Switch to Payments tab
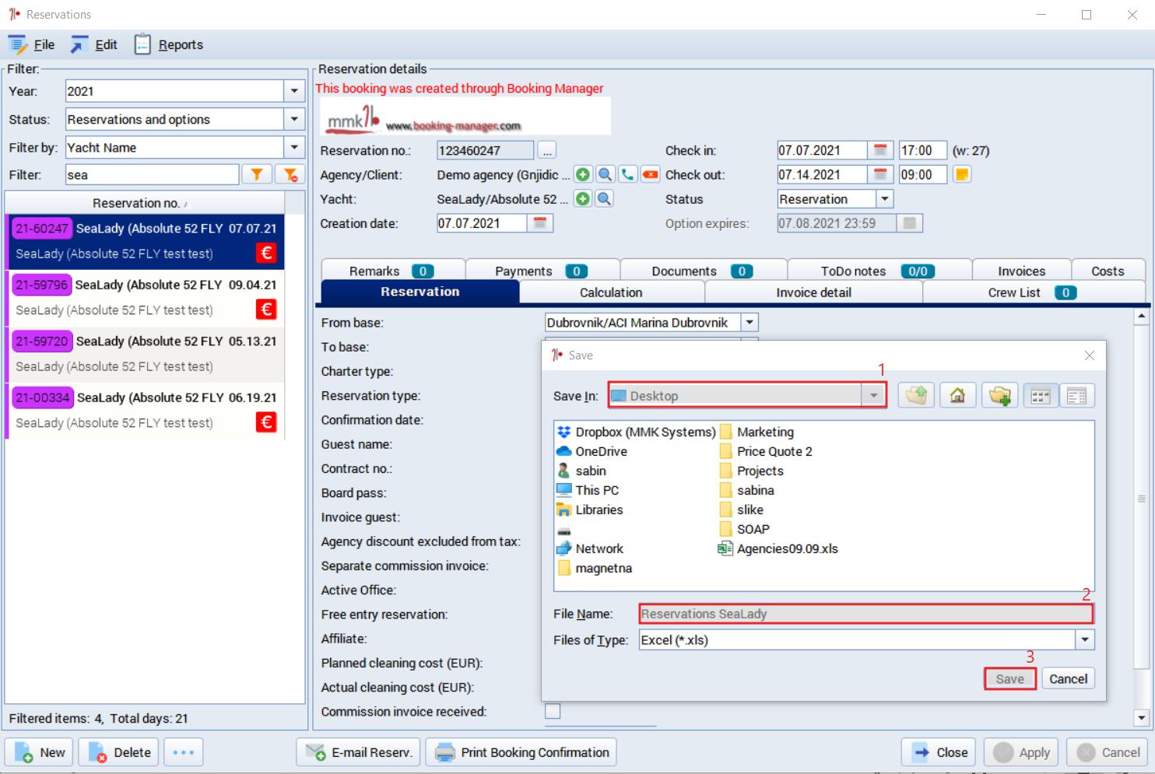Viewport: 1155px width, 774px height. [x=542, y=271]
